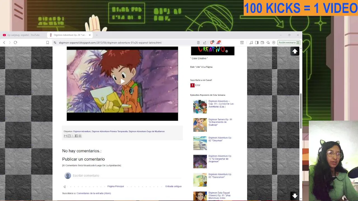
Task: Play the Digimon episode video
Action: point(122,81)
